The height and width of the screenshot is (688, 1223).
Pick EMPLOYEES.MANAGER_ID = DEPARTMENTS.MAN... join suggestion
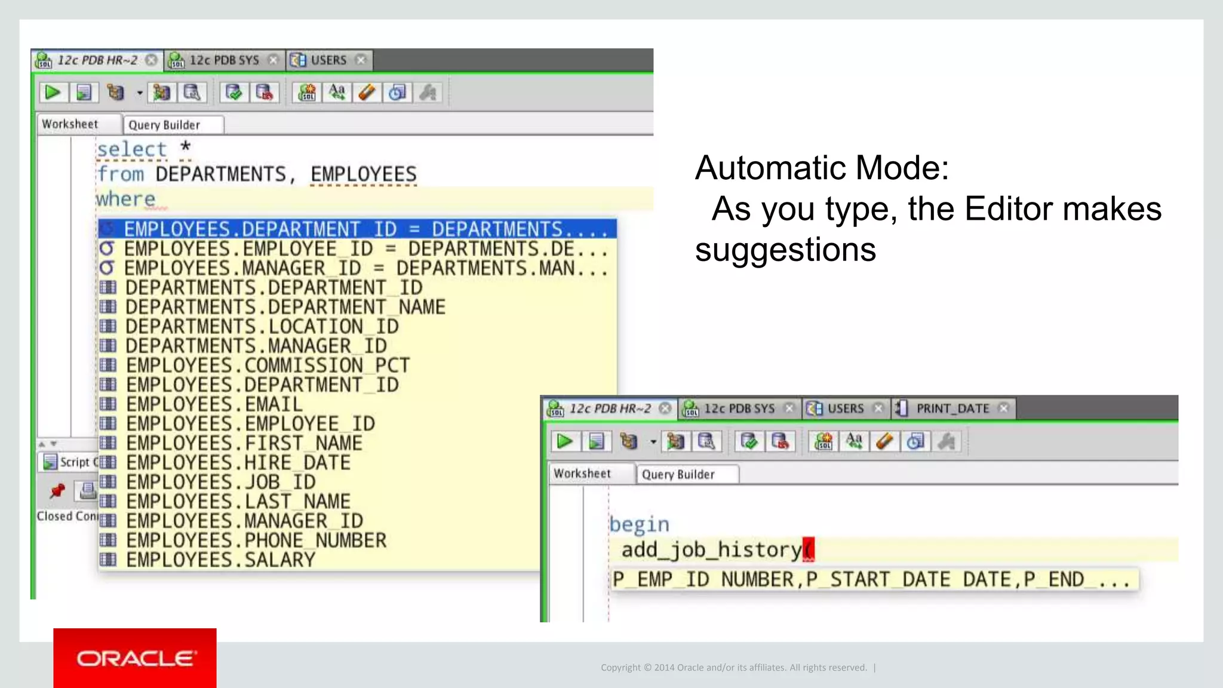357,268
